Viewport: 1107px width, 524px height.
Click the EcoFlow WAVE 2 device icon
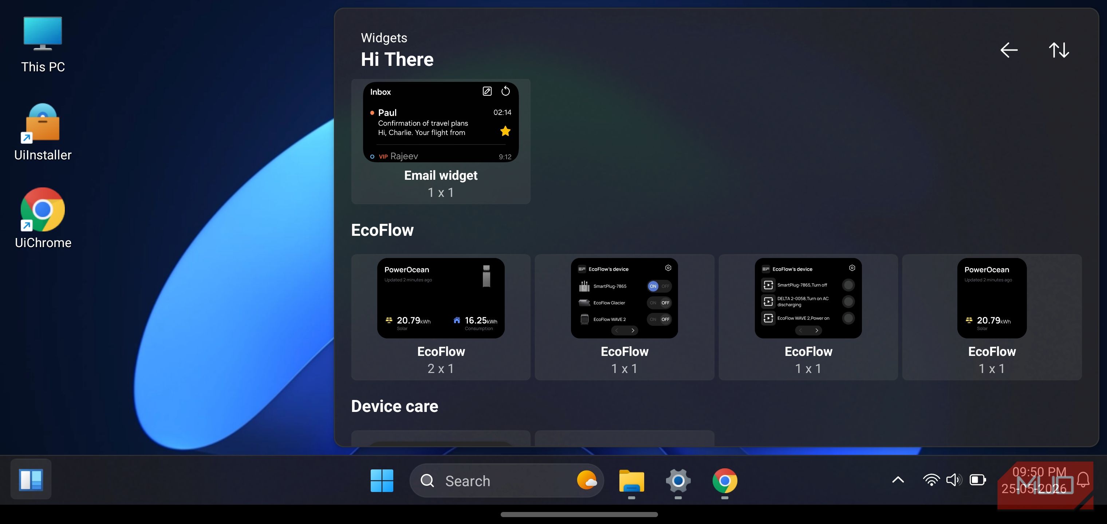click(584, 319)
